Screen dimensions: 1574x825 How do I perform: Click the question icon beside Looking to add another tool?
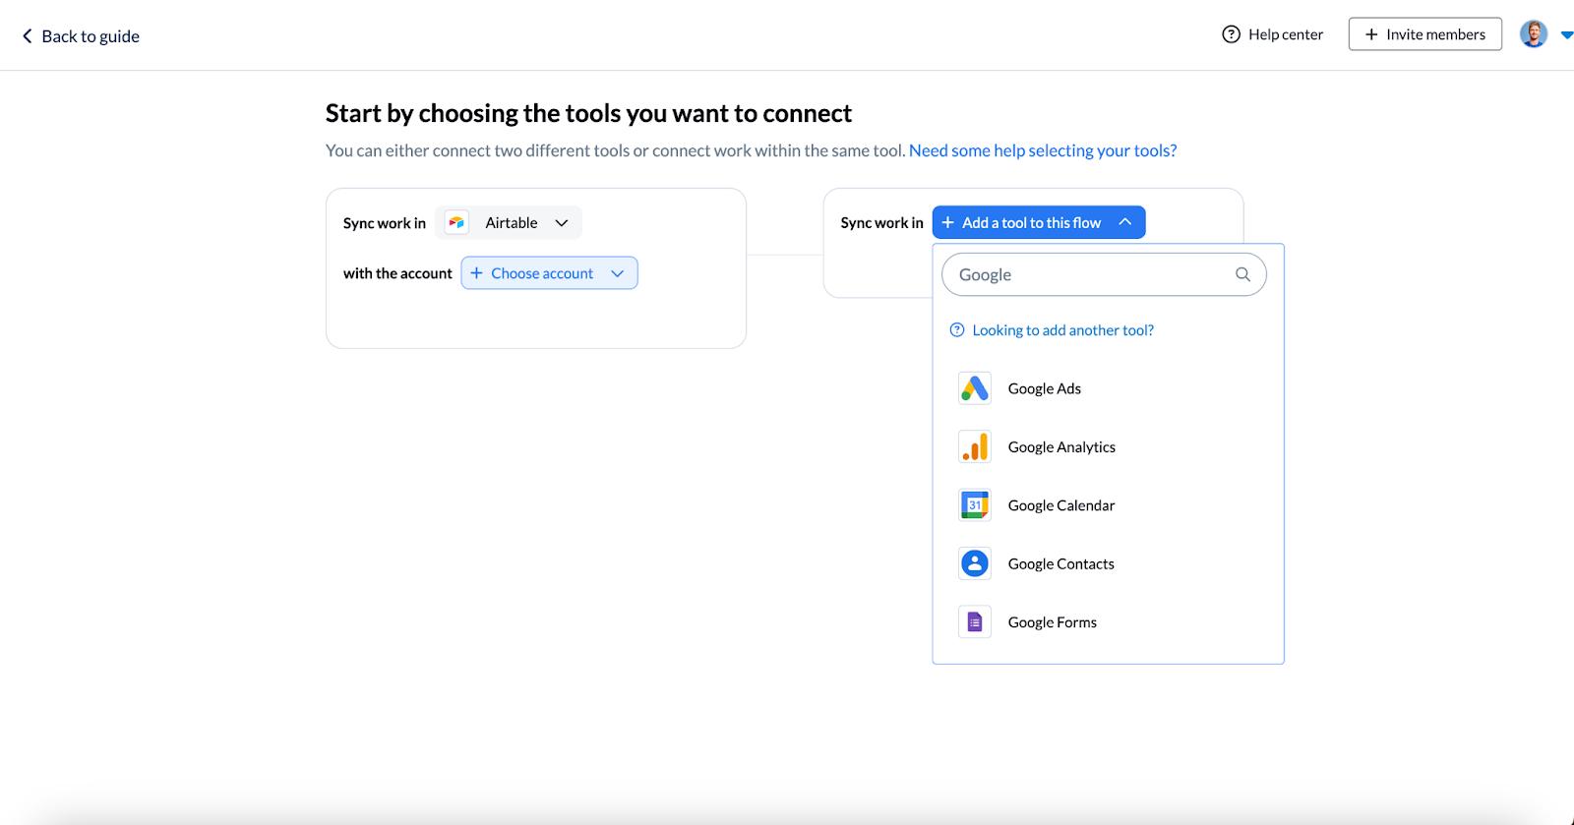pos(957,330)
